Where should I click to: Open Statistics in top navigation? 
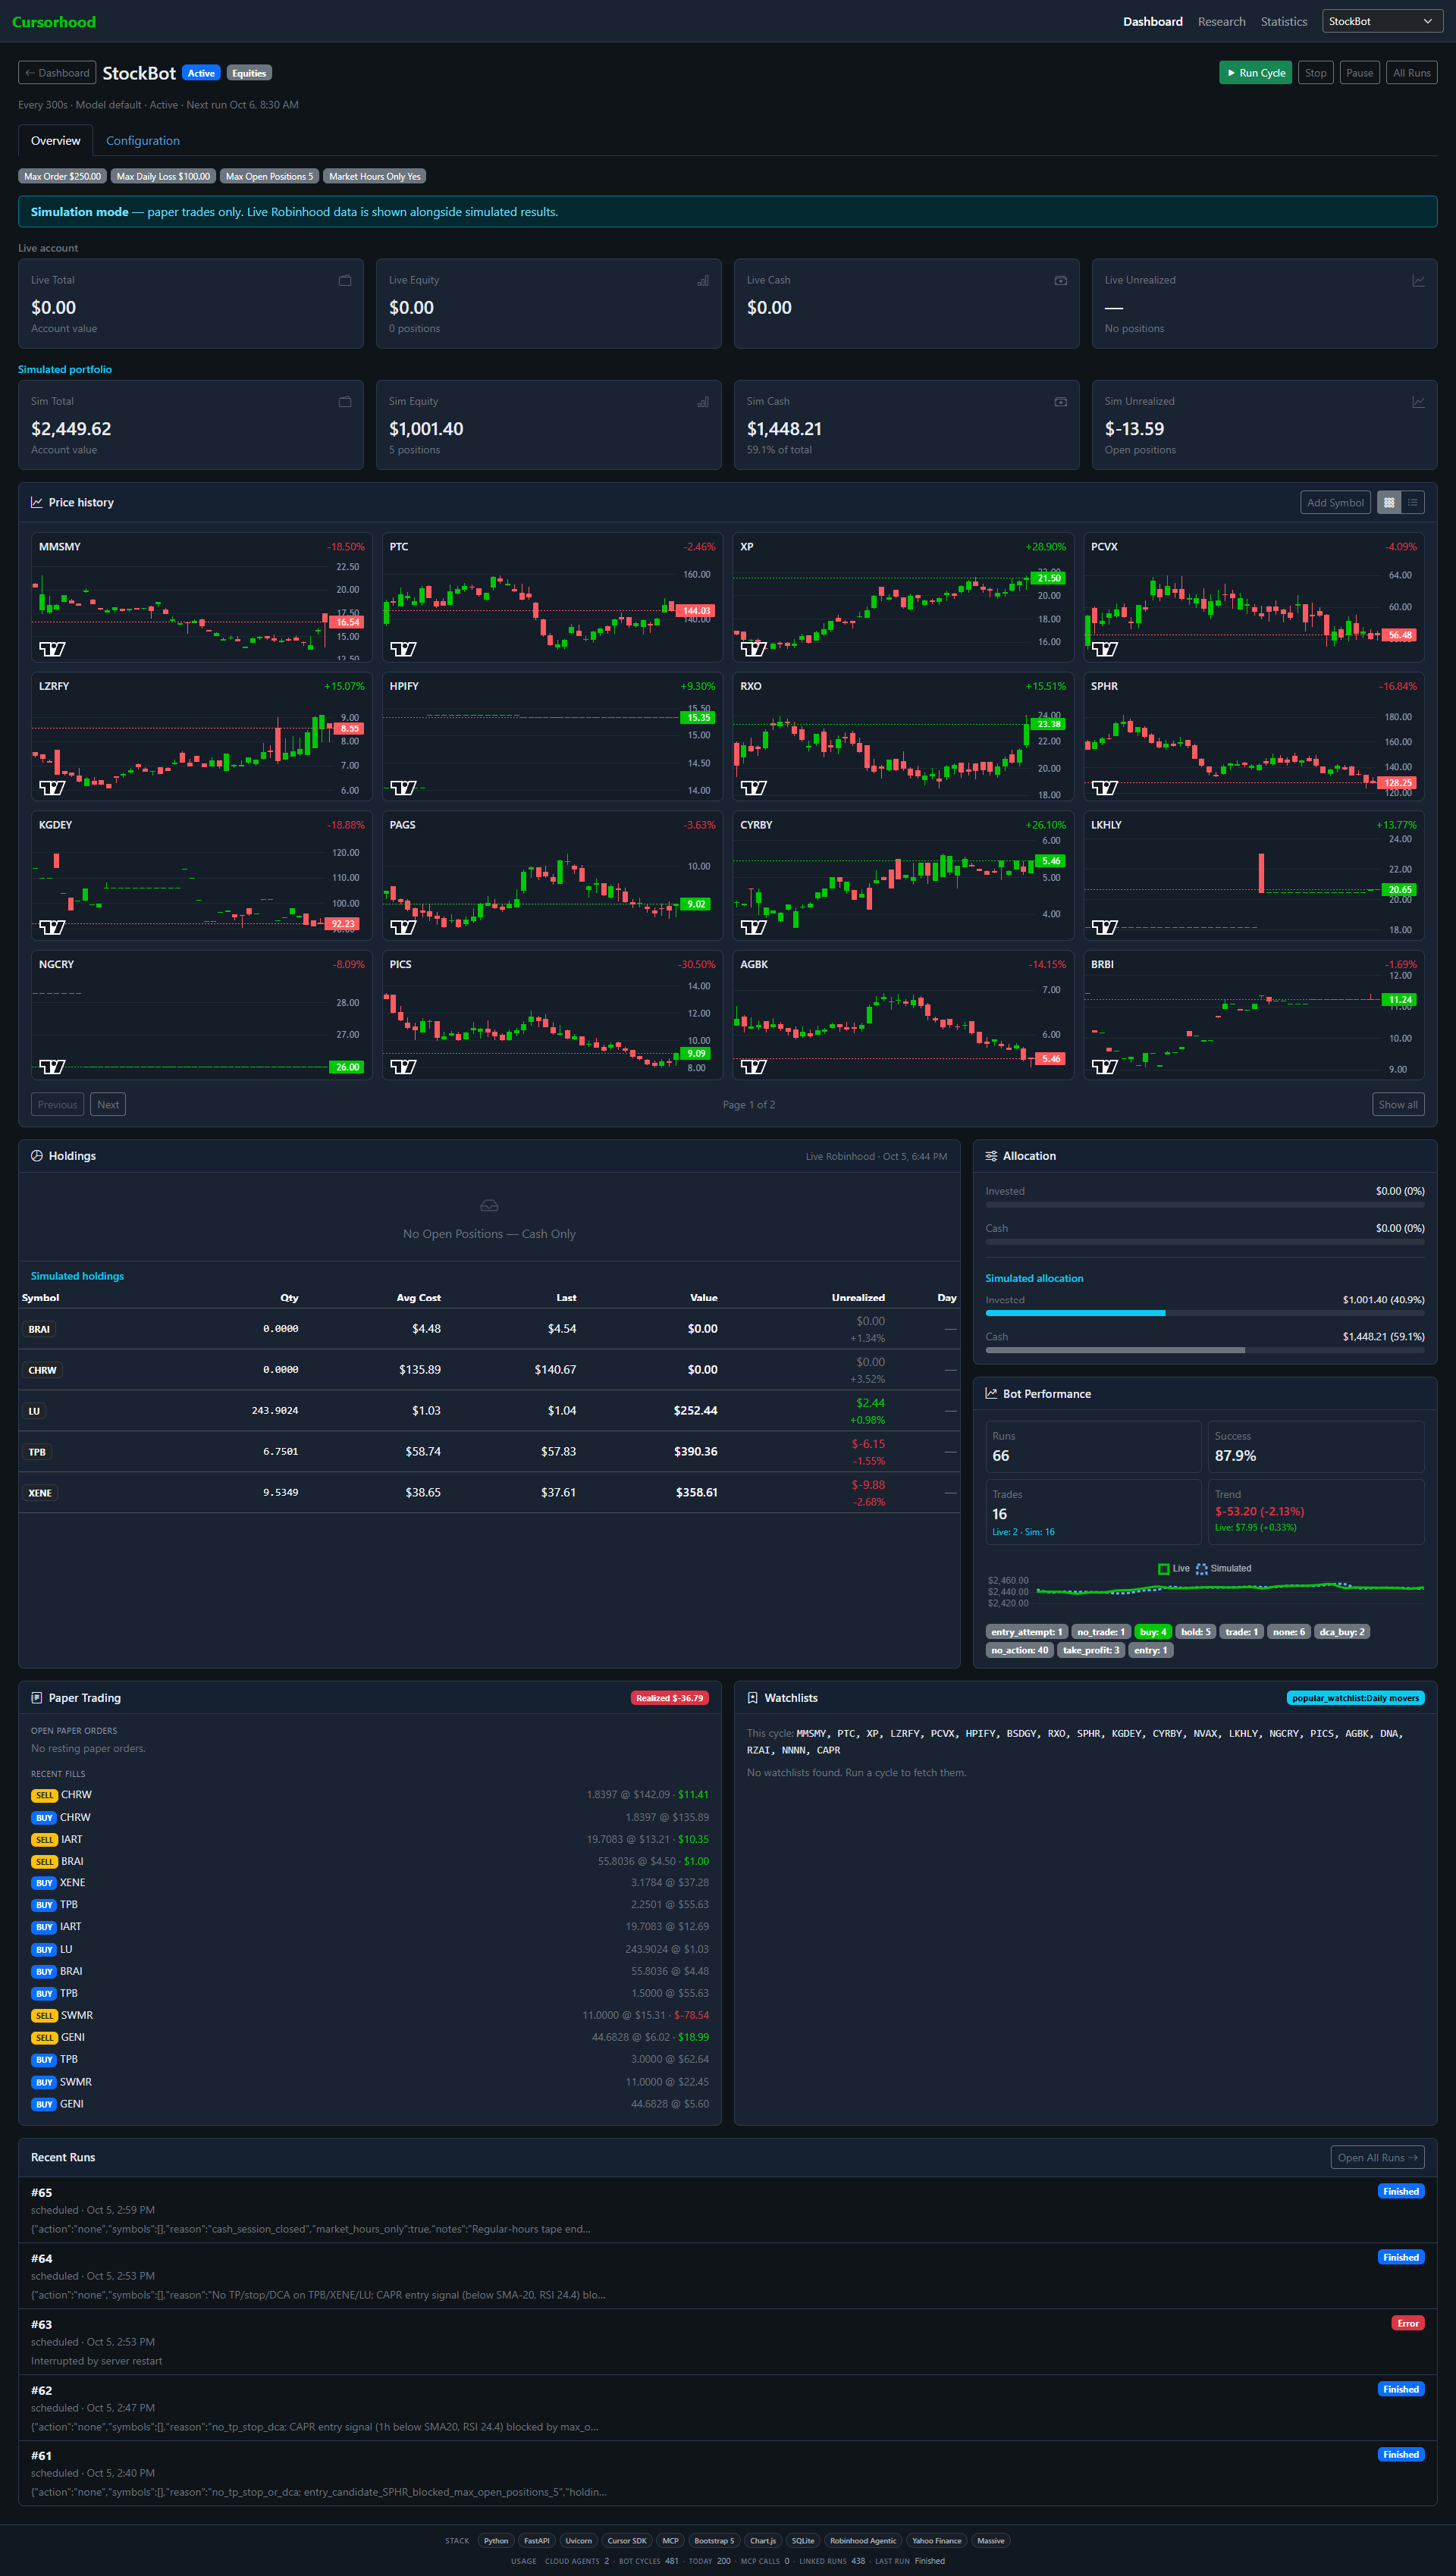pyautogui.click(x=1283, y=22)
